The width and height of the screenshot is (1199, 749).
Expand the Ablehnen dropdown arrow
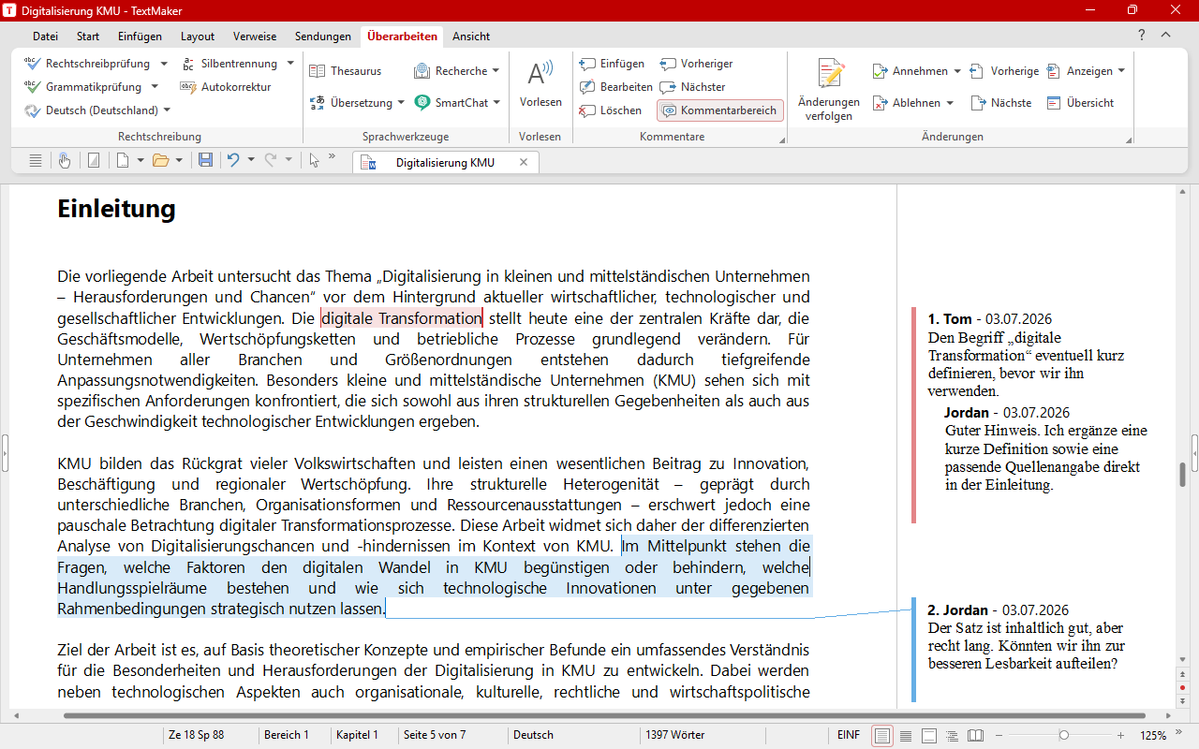click(x=949, y=103)
